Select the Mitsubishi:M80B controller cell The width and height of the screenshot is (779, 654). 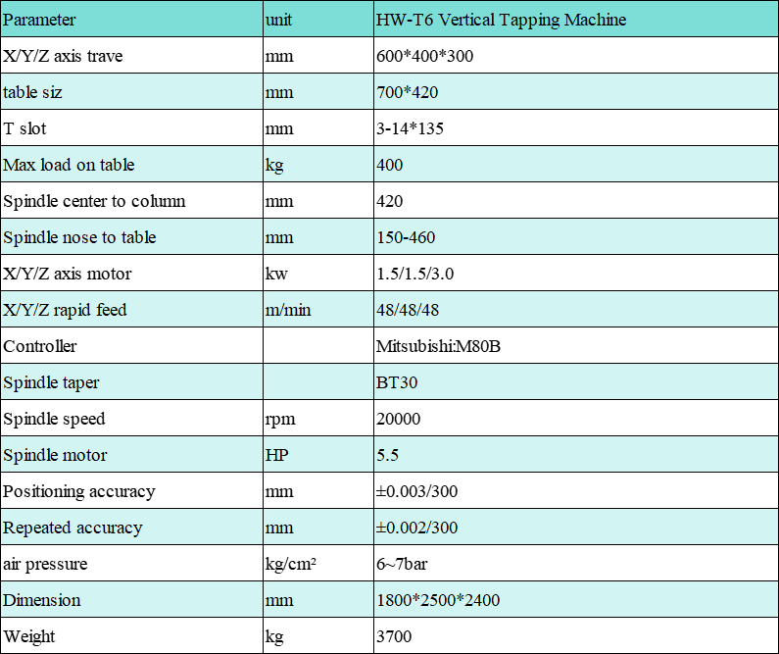coord(576,345)
